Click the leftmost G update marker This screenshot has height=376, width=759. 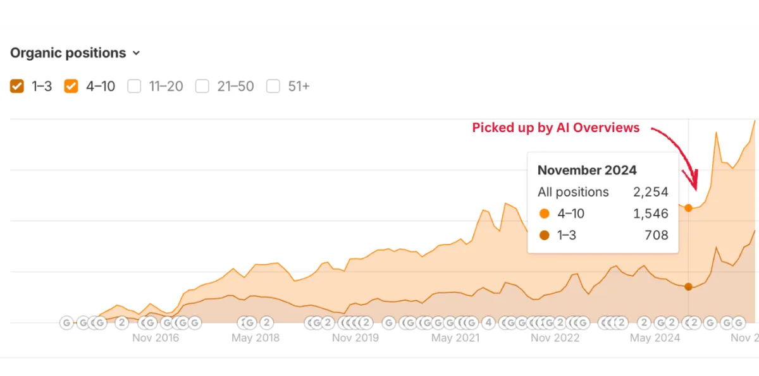[x=66, y=323]
